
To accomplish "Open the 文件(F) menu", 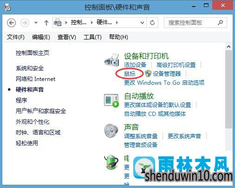I will click(x=16, y=37).
